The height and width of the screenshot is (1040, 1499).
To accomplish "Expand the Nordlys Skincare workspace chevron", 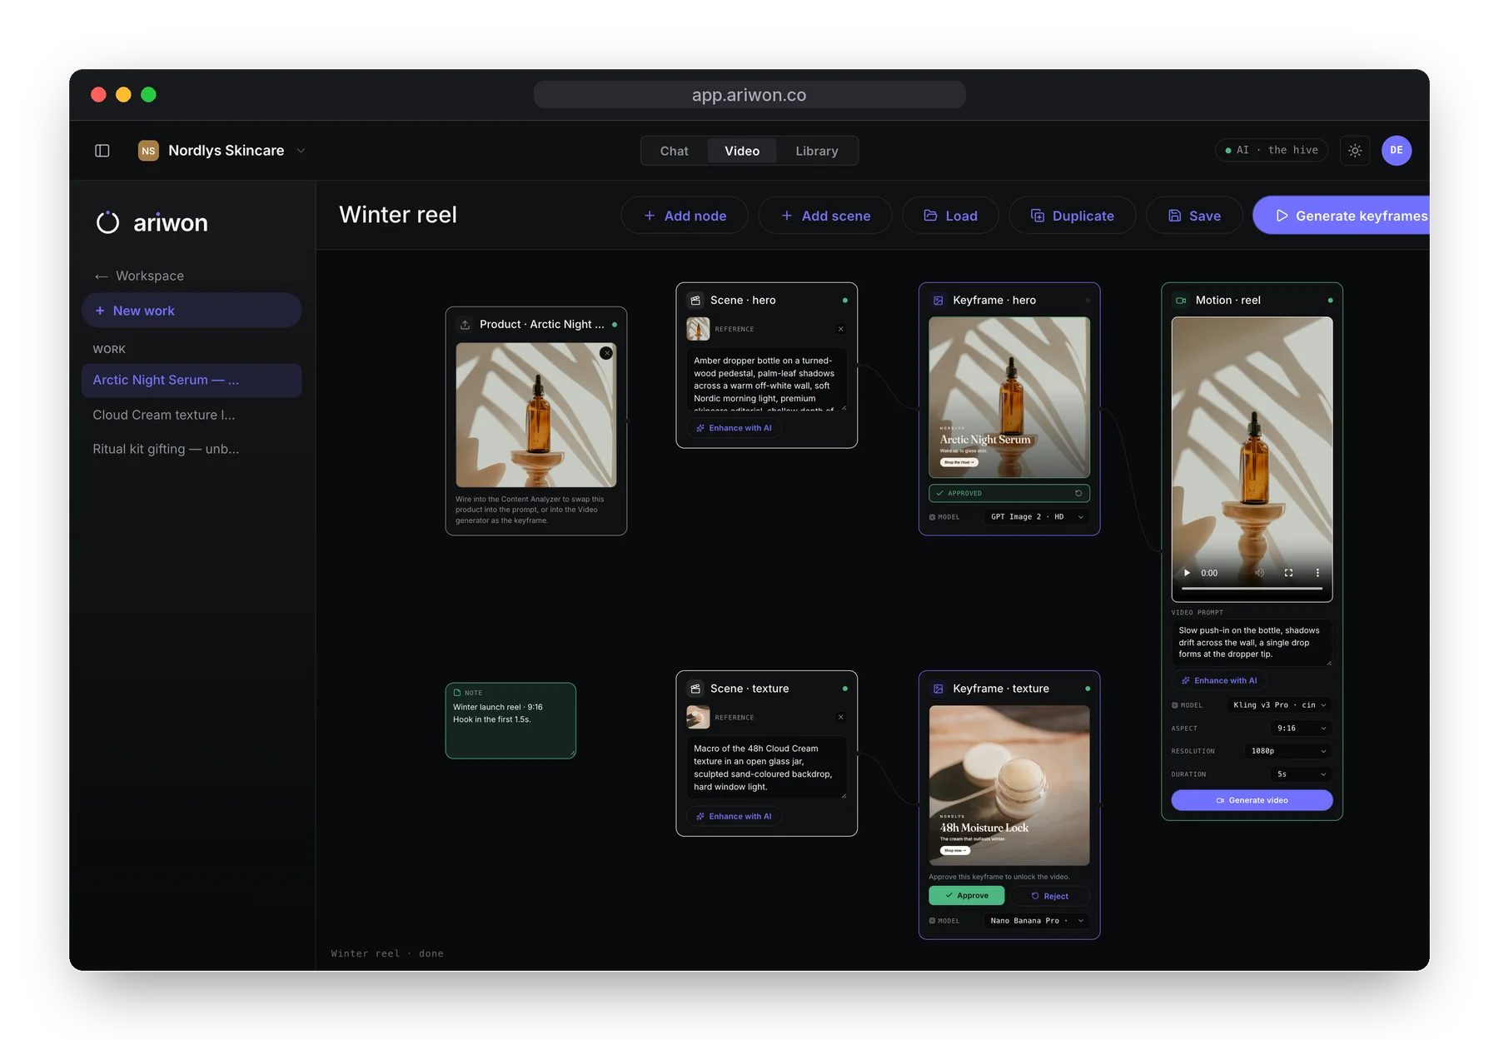I will click(x=301, y=151).
